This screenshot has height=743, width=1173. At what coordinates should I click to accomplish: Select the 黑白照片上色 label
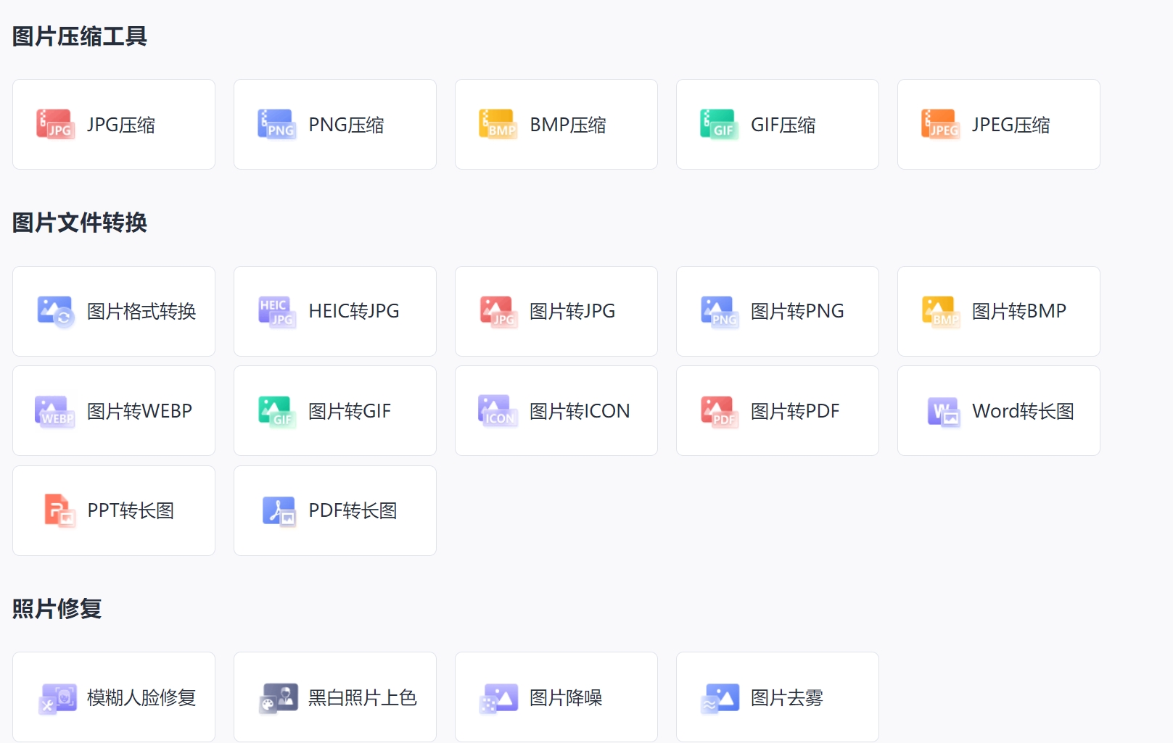(x=362, y=697)
